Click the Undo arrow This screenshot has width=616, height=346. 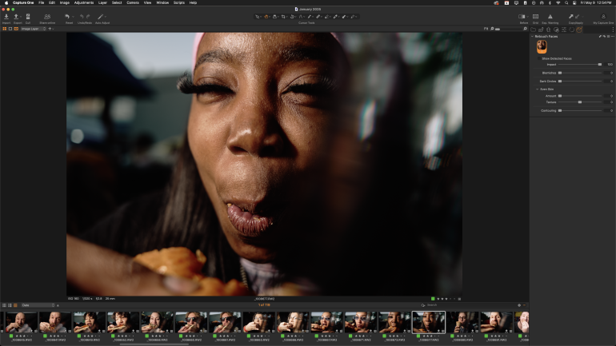point(82,17)
